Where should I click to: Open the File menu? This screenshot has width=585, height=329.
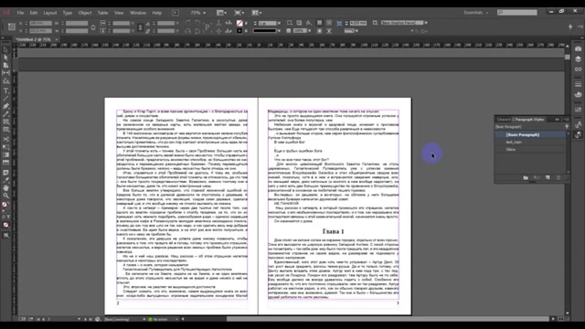(x=21, y=13)
